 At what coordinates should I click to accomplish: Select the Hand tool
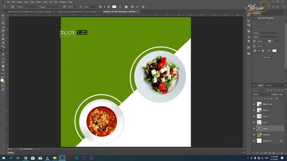pos(3,66)
